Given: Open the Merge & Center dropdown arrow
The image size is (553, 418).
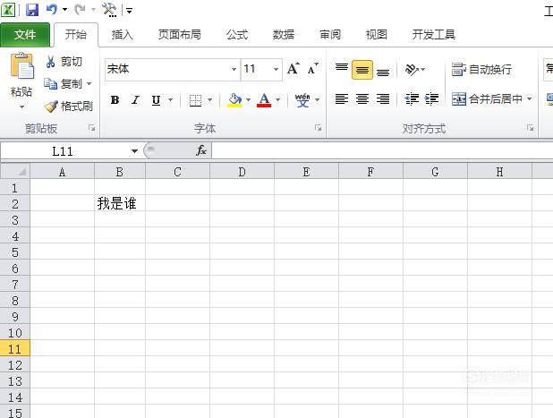Looking at the screenshot, I should tap(530, 99).
